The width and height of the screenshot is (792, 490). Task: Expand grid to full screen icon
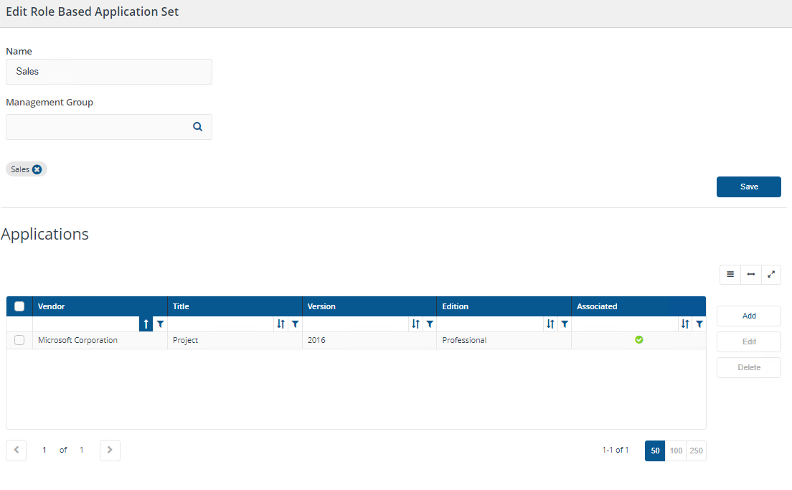[770, 275]
